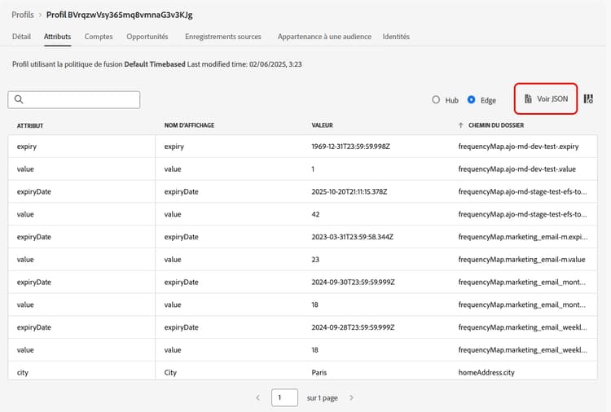The height and width of the screenshot is (412, 611).
Task: Open the Comptes tab
Action: (99, 37)
